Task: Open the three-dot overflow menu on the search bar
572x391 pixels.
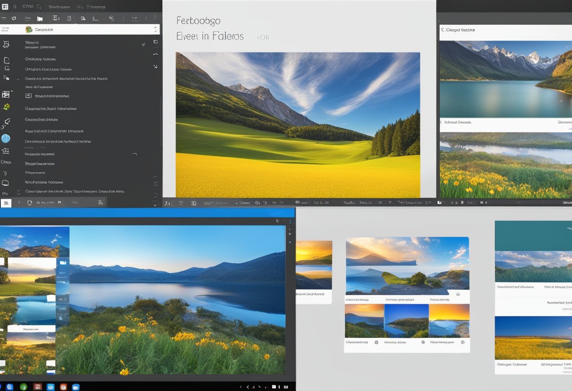Action: pyautogui.click(x=156, y=29)
